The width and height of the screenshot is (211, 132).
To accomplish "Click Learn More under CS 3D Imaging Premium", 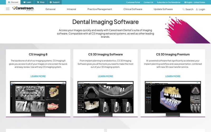I will tap(173, 76).
